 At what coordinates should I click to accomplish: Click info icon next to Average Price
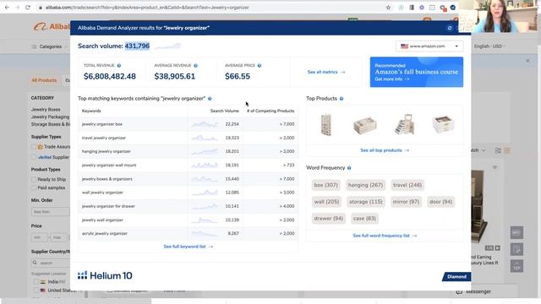click(x=260, y=66)
